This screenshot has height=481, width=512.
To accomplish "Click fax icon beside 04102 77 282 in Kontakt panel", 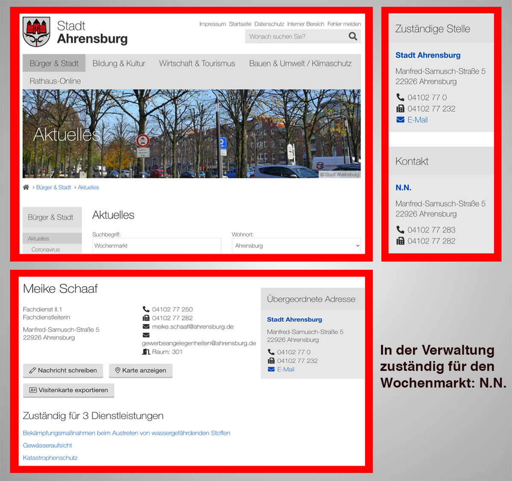I will coord(400,241).
